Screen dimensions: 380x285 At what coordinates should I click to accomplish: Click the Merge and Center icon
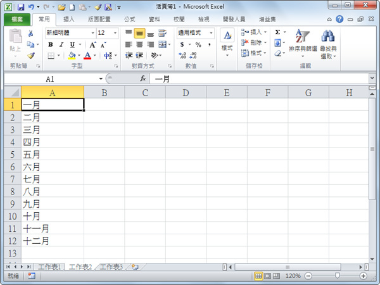point(162,44)
